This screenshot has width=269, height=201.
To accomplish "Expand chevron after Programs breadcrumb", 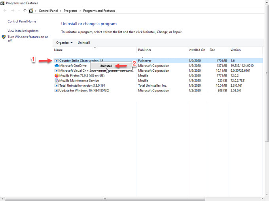I will point(80,11).
